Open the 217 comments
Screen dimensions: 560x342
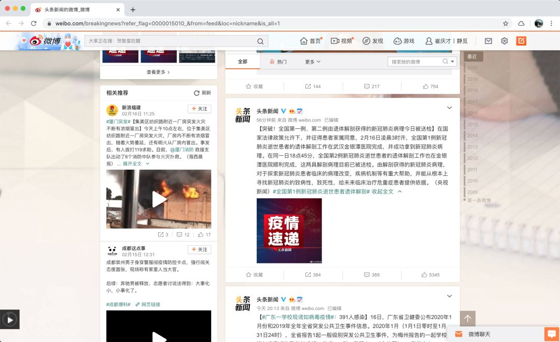click(x=372, y=86)
